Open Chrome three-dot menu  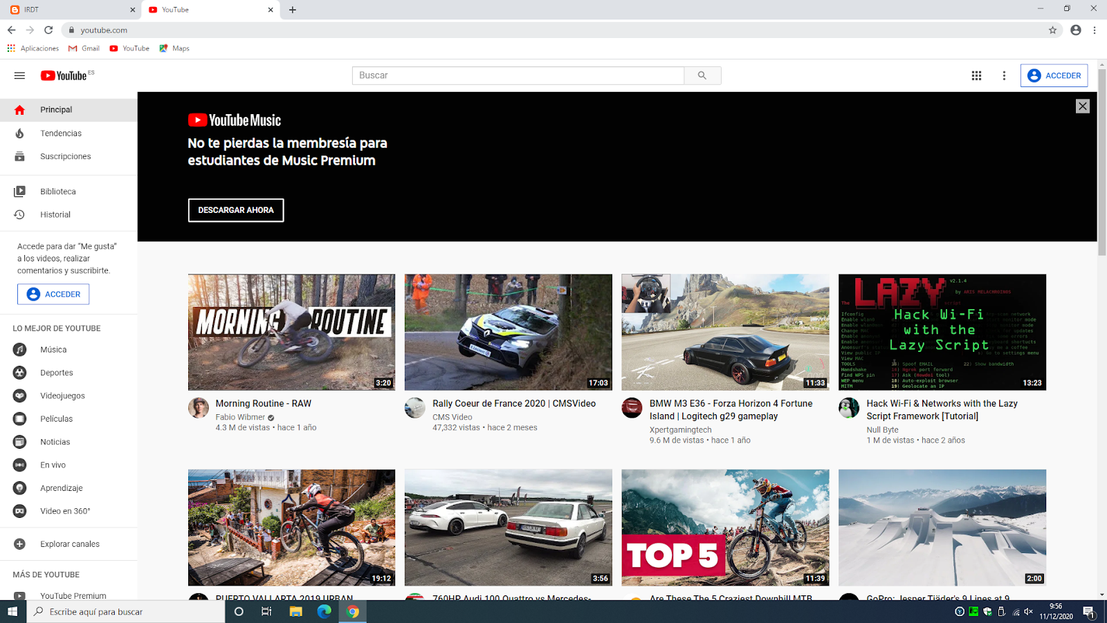(1095, 30)
